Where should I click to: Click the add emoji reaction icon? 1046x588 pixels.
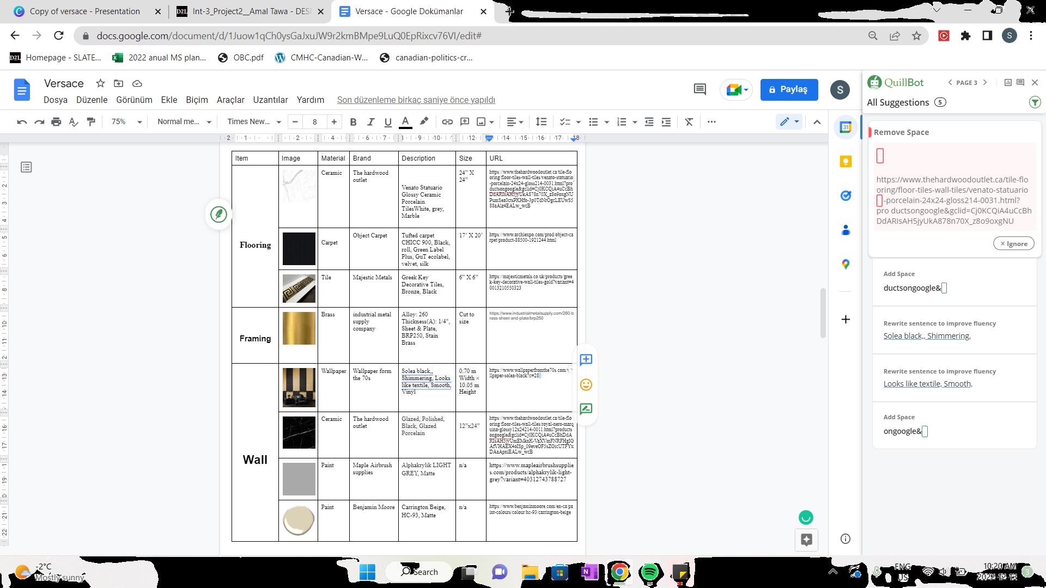pyautogui.click(x=586, y=385)
